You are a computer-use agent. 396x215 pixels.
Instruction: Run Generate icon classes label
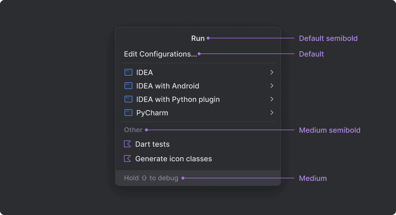[x=174, y=159]
